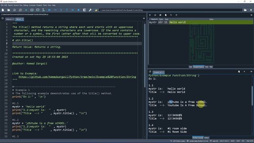Click the Stop debugging square icon
Viewport: 254px width, 143px height.
point(79,10)
